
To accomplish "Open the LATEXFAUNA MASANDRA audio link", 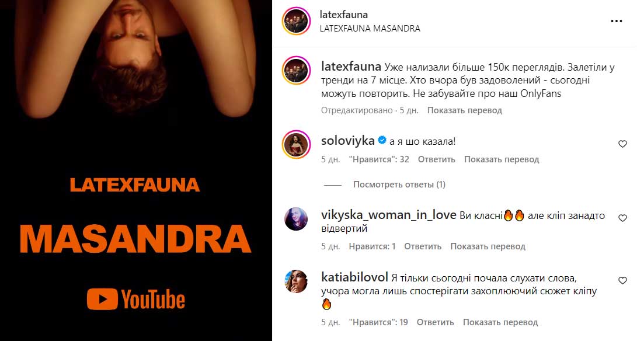I will click(370, 29).
